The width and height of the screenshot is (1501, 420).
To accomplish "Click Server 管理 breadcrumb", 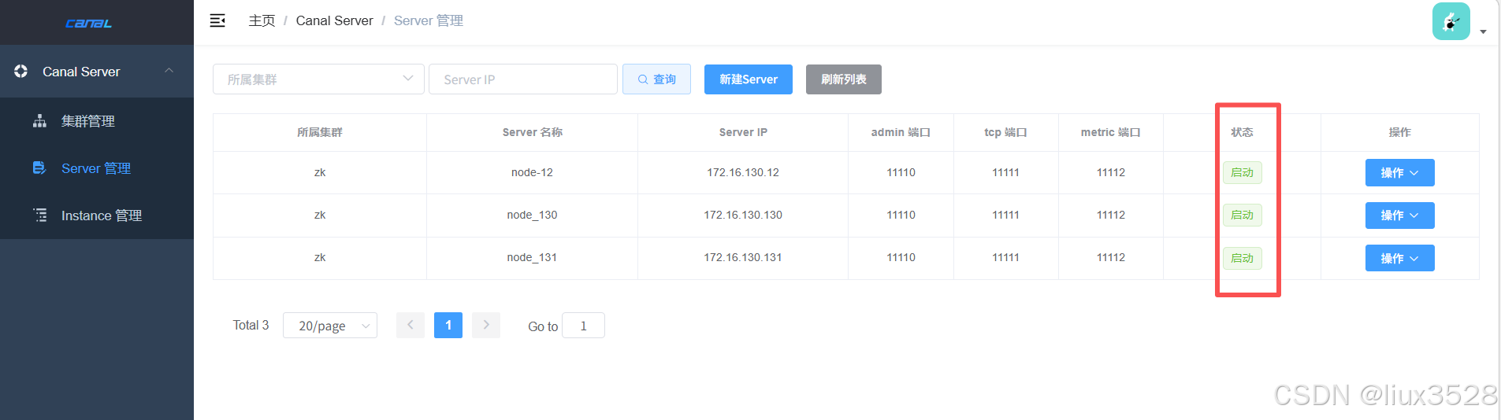I will [x=429, y=20].
